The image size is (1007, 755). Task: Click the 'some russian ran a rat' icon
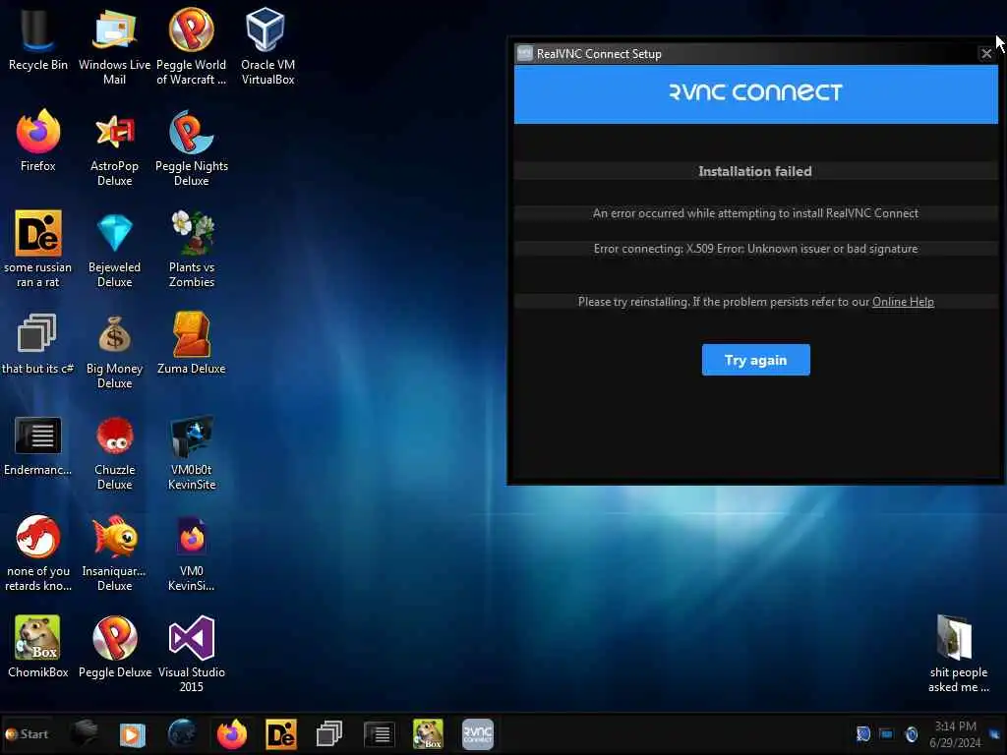[x=38, y=249]
